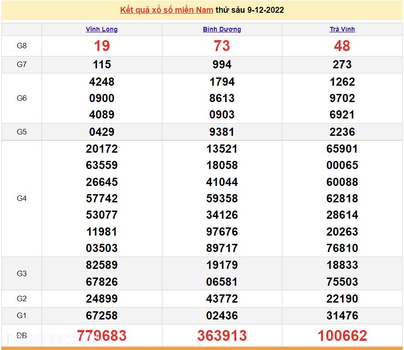Click the date text 'thứ sáu 9-12-2022'
This screenshot has height=350, width=404.
250,10
